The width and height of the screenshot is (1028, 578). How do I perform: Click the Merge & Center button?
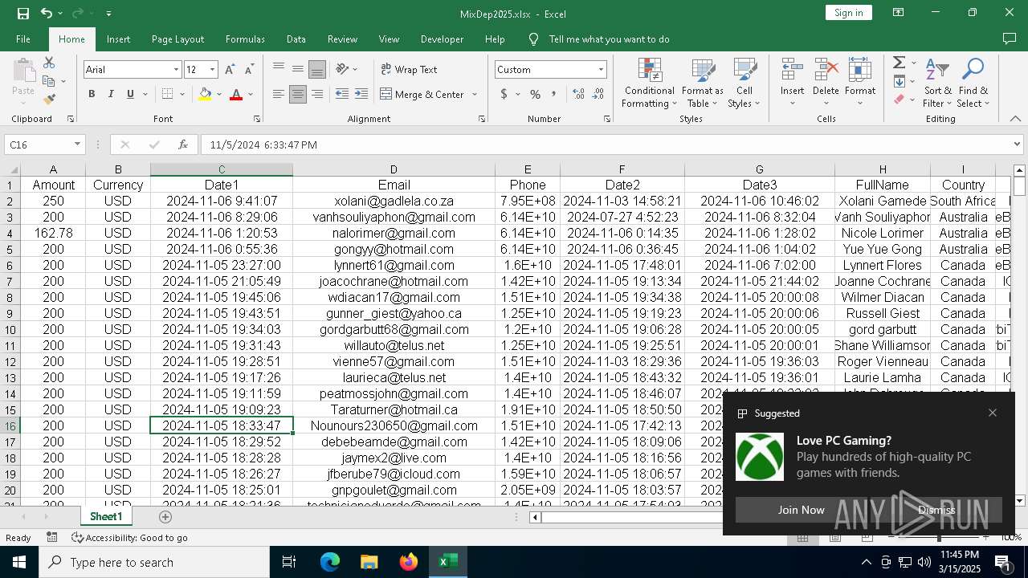[423, 94]
